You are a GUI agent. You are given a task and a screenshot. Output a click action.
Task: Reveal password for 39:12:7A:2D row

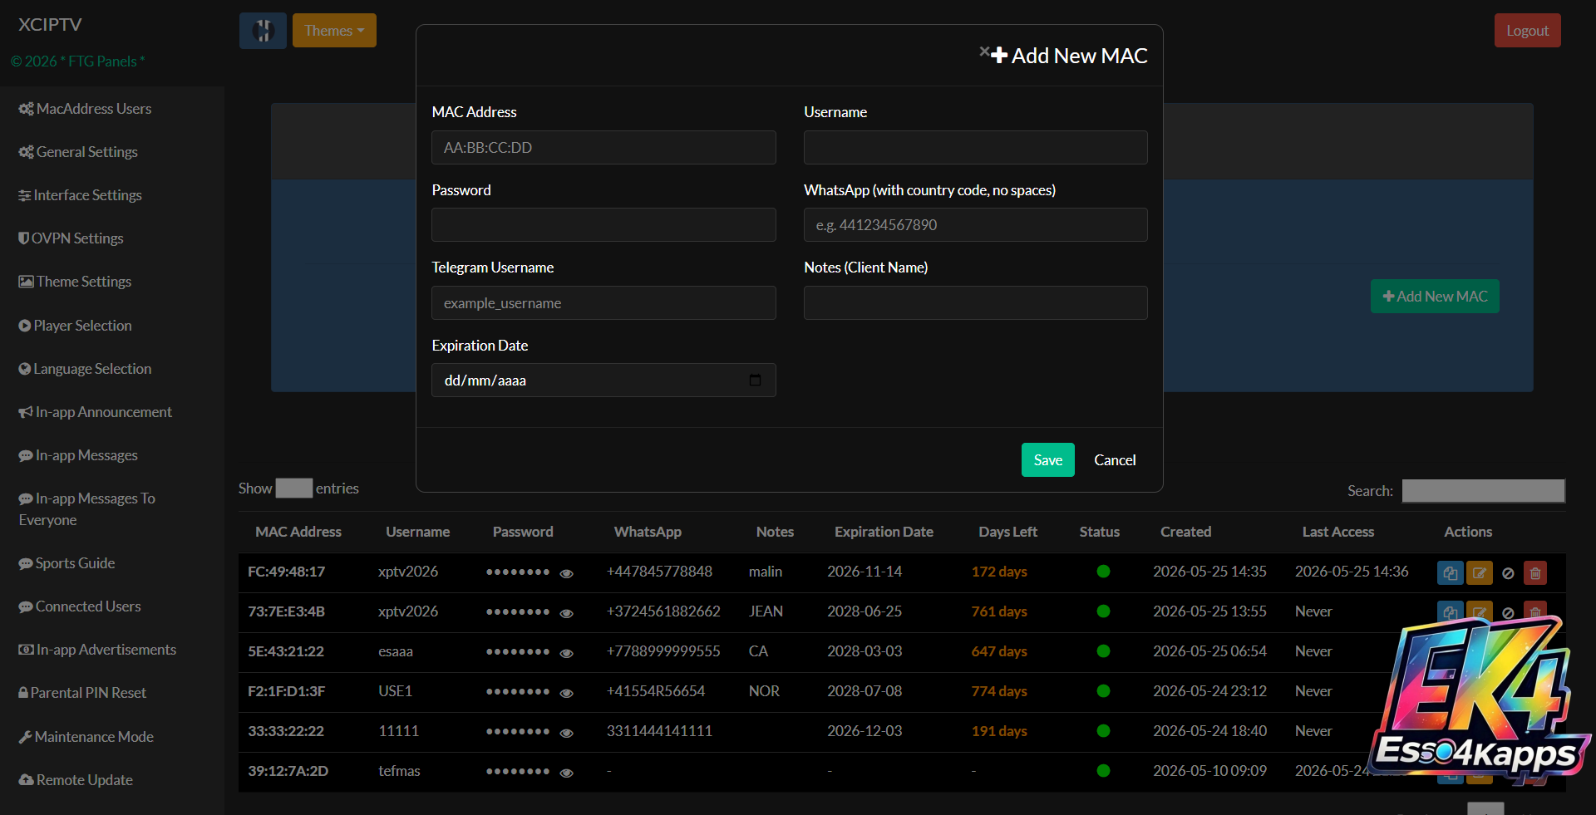(x=567, y=773)
